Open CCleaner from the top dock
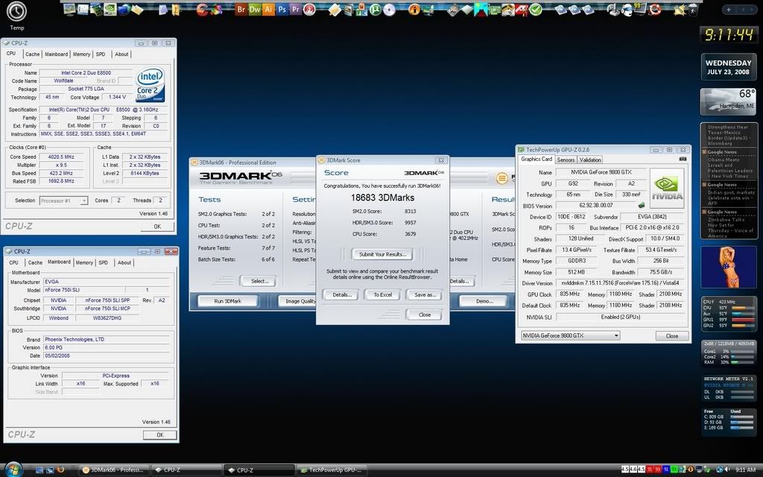Image resolution: width=763 pixels, height=477 pixels. [x=203, y=9]
